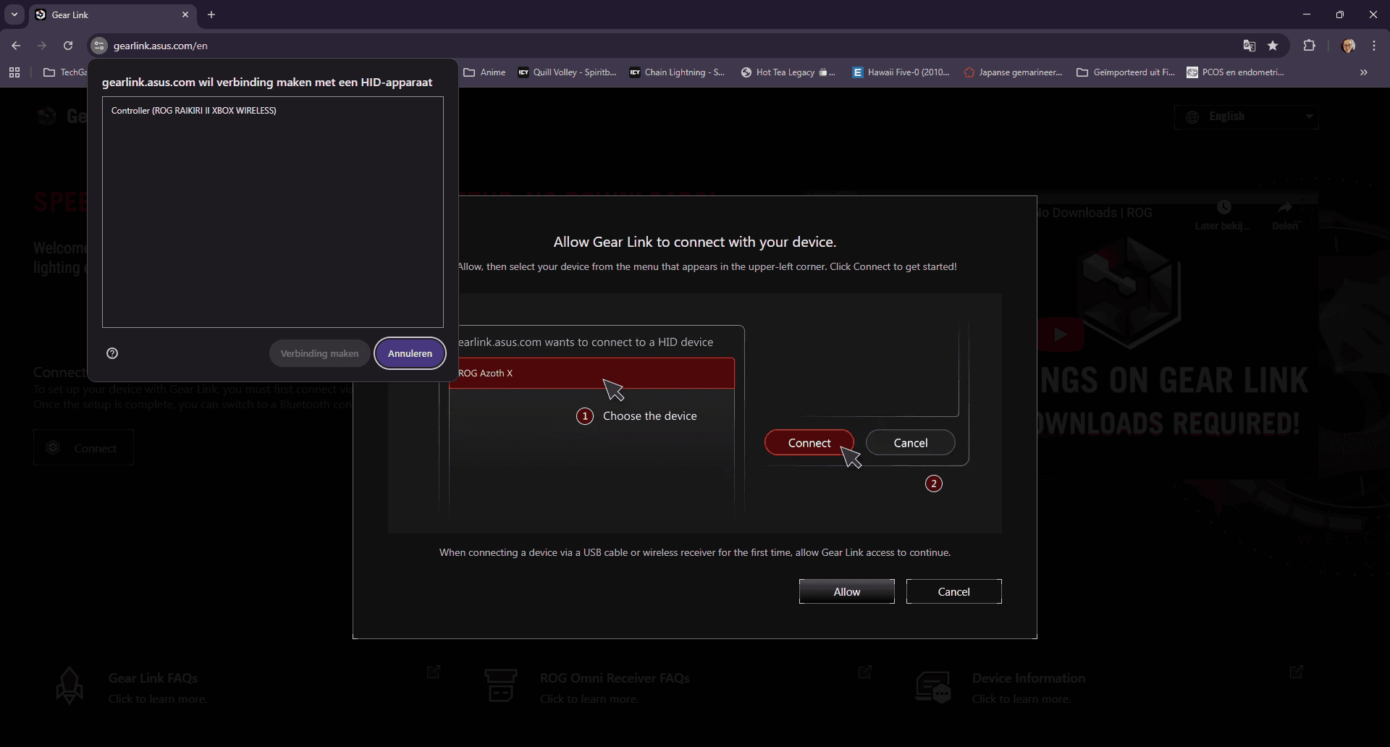The image size is (1390, 747).
Task: Click the Google Translate icon in address bar
Action: 1249,46
